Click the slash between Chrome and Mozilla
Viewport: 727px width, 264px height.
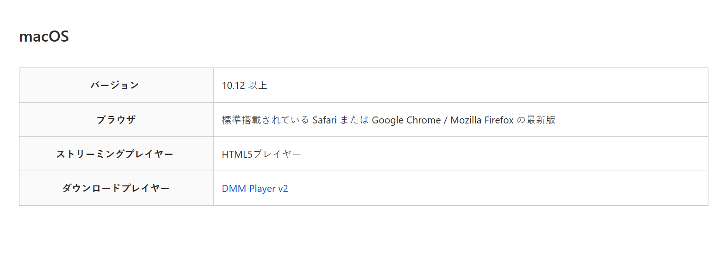click(x=445, y=120)
